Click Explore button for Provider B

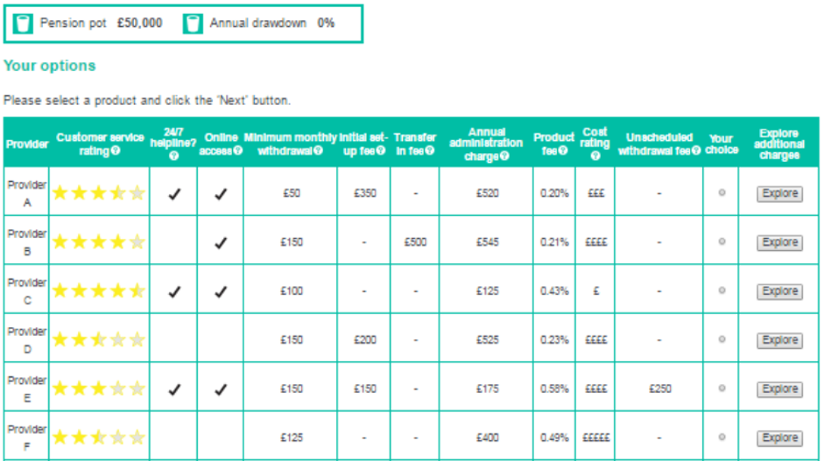point(780,242)
